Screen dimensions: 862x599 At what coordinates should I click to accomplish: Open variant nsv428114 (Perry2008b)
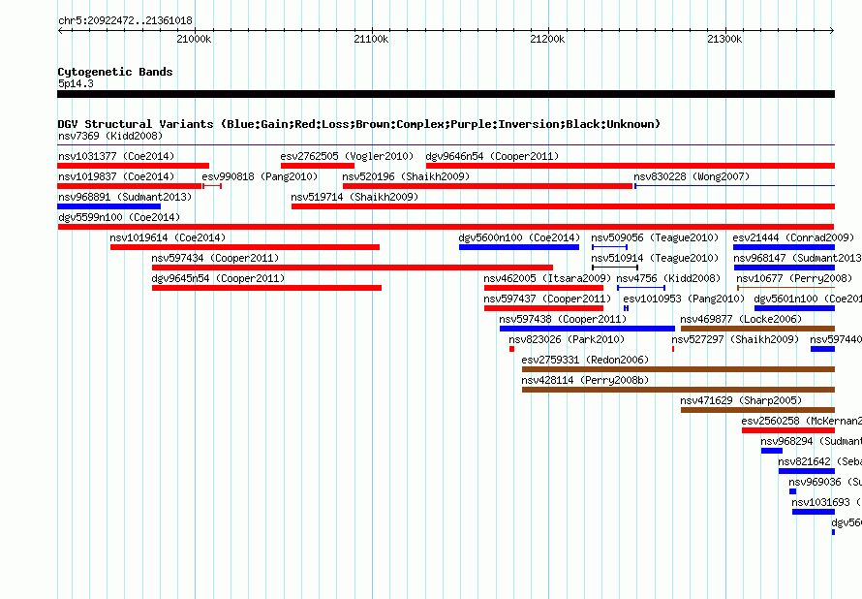pos(585,380)
